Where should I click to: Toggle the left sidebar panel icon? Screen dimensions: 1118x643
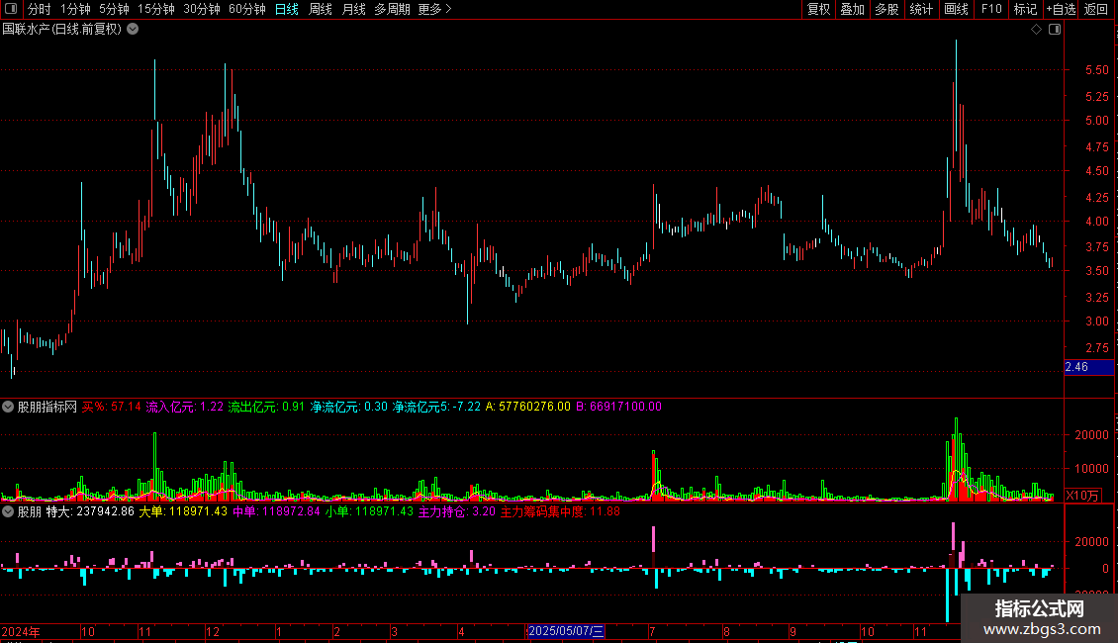click(11, 9)
